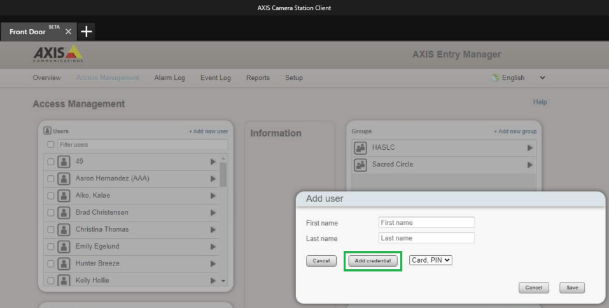The image size is (609, 308).
Task: Check the Emily Egelund checkbox
Action: [x=50, y=247]
